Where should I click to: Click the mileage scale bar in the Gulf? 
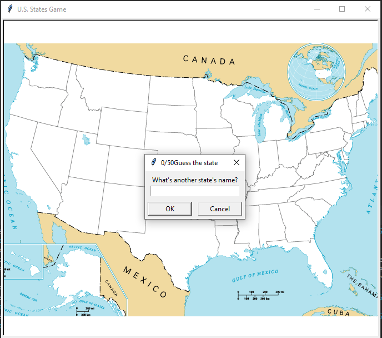261,295
